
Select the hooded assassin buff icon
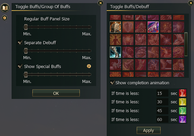pos(128,52)
